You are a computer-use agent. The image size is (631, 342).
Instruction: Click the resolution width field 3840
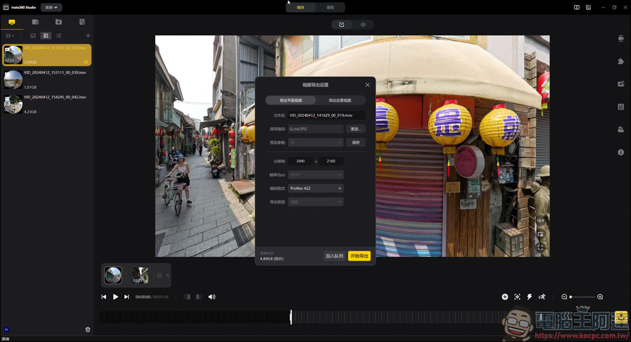point(300,161)
